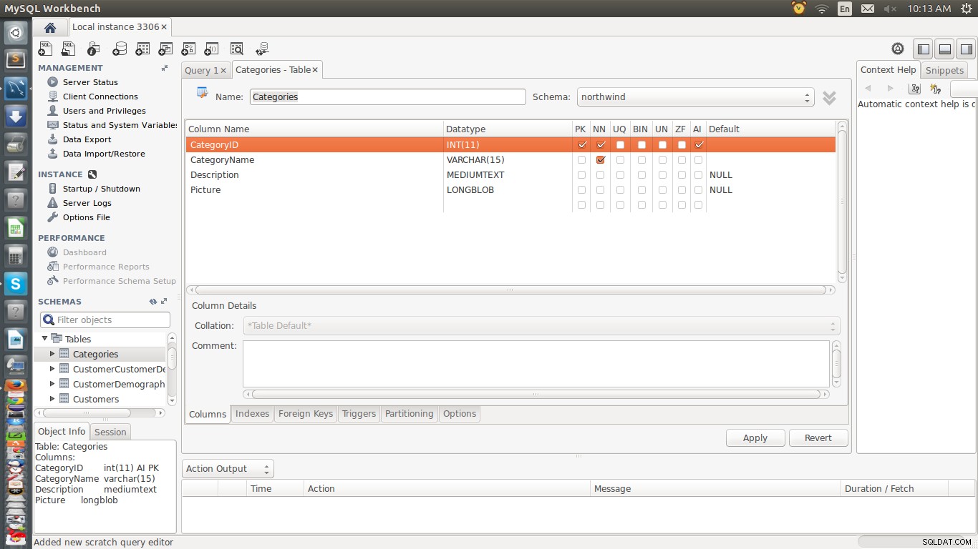Create a new table toolbar icon
Viewport: 978px width, 549px height.
[x=142, y=49]
